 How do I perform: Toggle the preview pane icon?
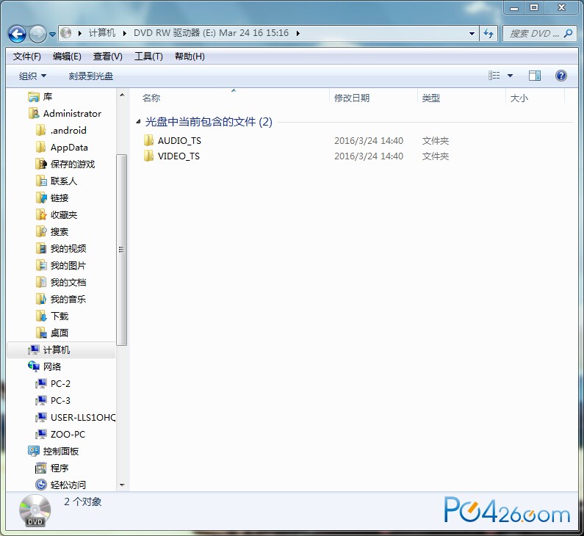coord(535,76)
